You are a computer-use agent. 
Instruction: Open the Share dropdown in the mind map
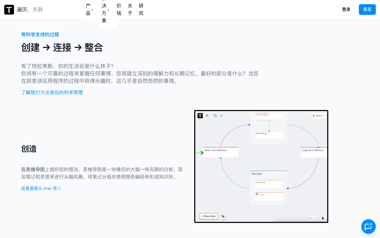click(319, 116)
